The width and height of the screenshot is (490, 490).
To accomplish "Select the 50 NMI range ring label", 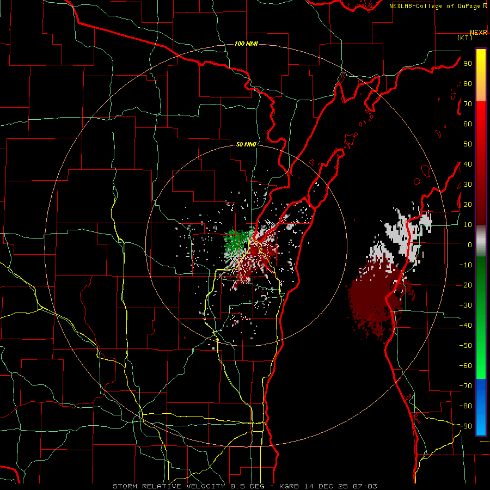I will [x=246, y=144].
